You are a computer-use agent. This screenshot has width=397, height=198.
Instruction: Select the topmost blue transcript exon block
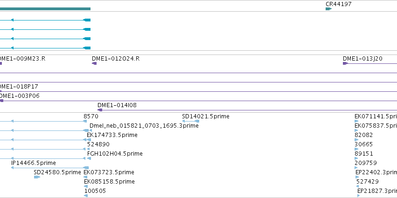point(87,20)
